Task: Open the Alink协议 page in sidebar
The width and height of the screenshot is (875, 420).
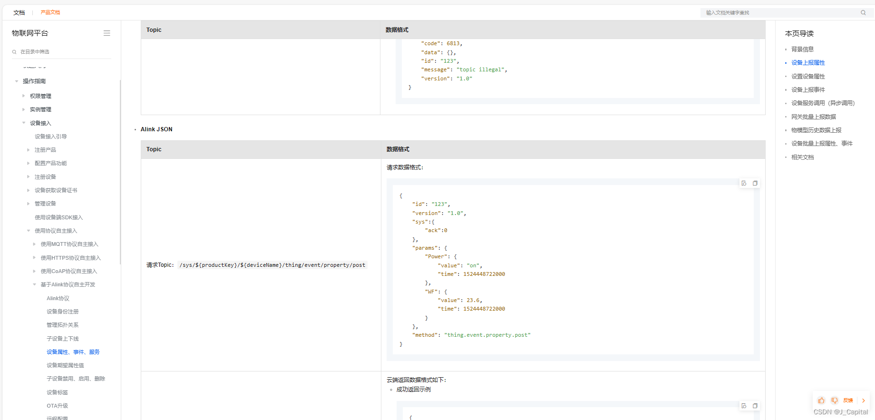Action: [x=58, y=298]
